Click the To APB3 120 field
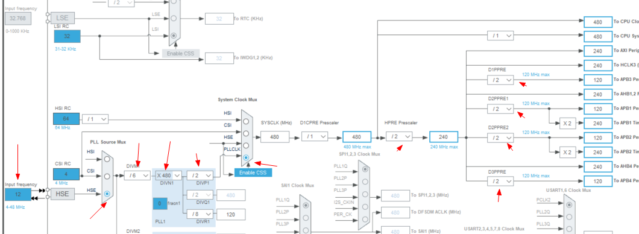Viewport: 639px width, 234px height. [x=598, y=80]
